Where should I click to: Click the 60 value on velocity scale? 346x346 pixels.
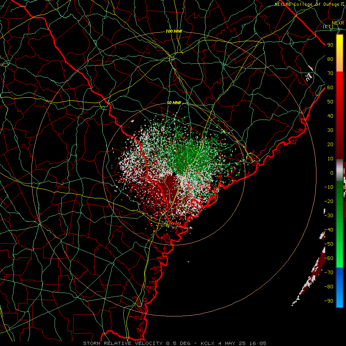330,88
